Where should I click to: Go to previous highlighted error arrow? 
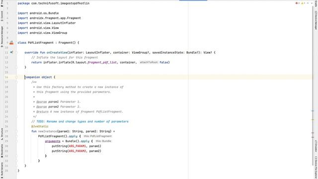pyautogui.click(x=308, y=3)
